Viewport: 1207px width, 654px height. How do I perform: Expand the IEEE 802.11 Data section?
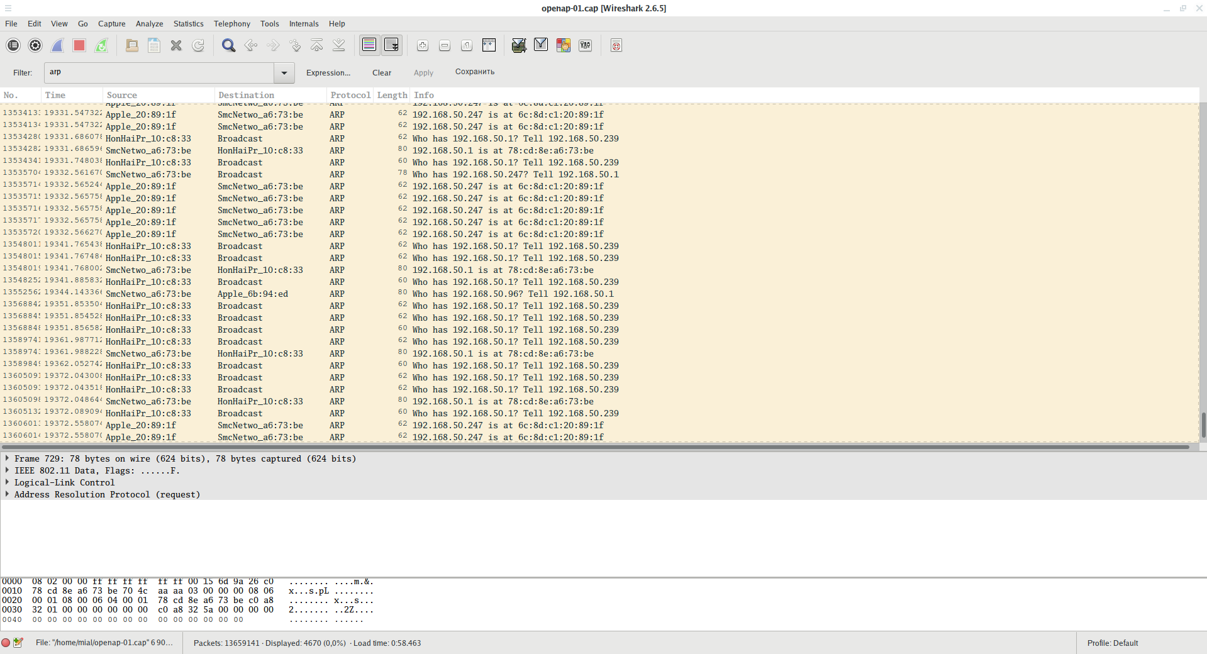(7, 470)
